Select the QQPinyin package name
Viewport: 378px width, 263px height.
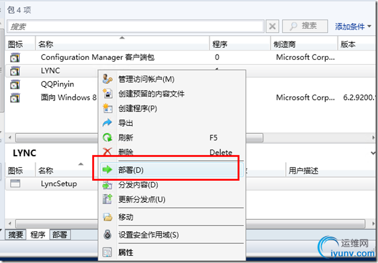(58, 84)
